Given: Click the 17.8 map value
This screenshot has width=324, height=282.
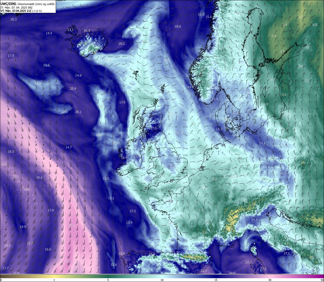Looking at the screenshot, I should pyautogui.click(x=51, y=210).
